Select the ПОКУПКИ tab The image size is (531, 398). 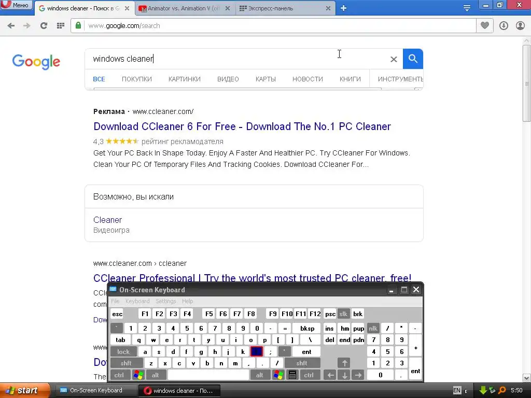coord(137,79)
